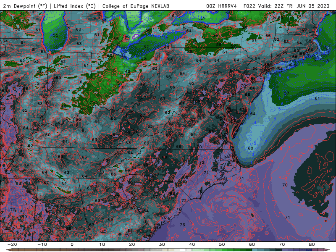Click the "61" value over the Atlantic Ocean

[x=318, y=98]
